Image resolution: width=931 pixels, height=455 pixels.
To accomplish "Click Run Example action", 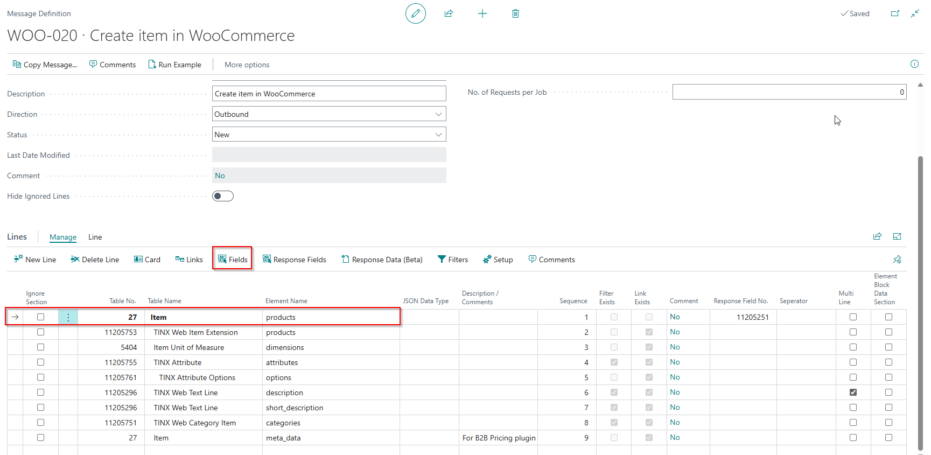I will (x=174, y=65).
